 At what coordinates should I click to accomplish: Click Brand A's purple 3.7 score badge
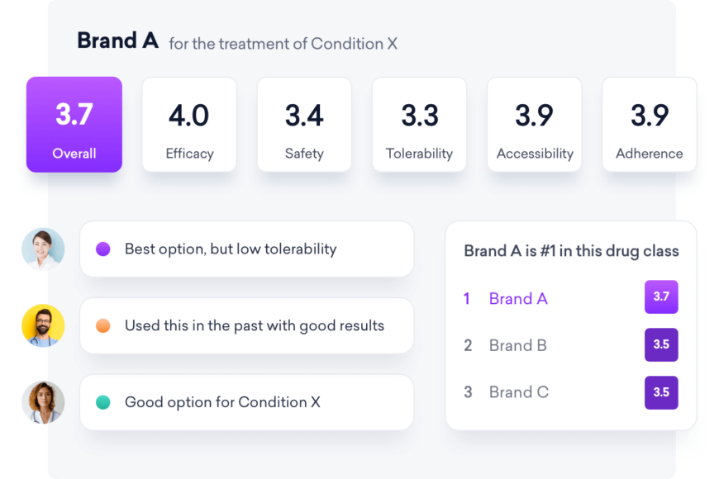click(661, 296)
